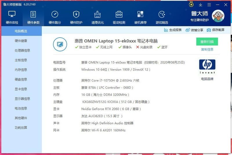The image size is (232, 155).
Task: Click the 复制信息 link
Action: click(x=207, y=49)
